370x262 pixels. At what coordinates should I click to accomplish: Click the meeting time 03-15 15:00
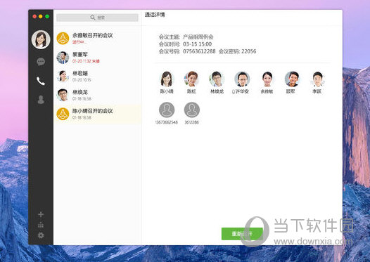(x=197, y=44)
